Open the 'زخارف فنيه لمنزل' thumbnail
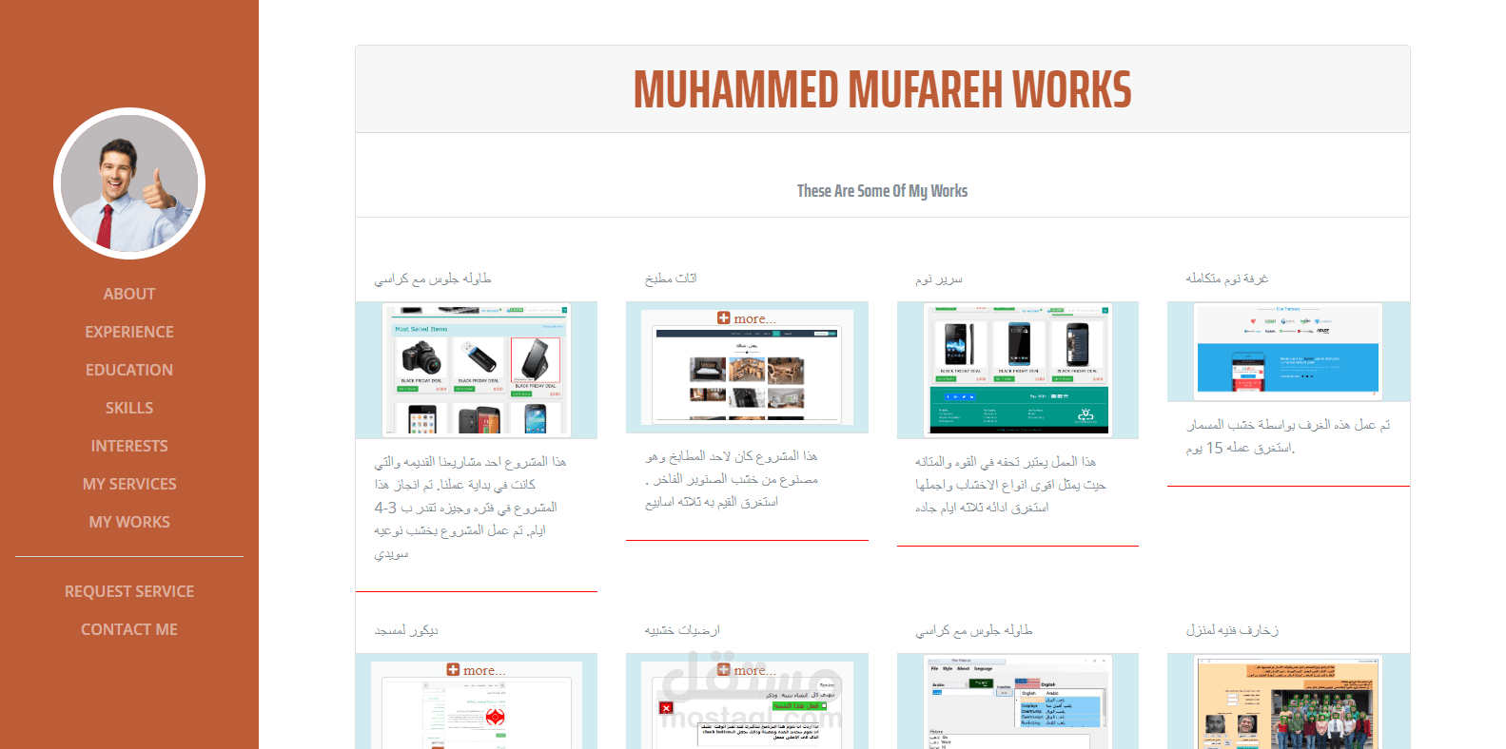 pyautogui.click(x=1289, y=701)
